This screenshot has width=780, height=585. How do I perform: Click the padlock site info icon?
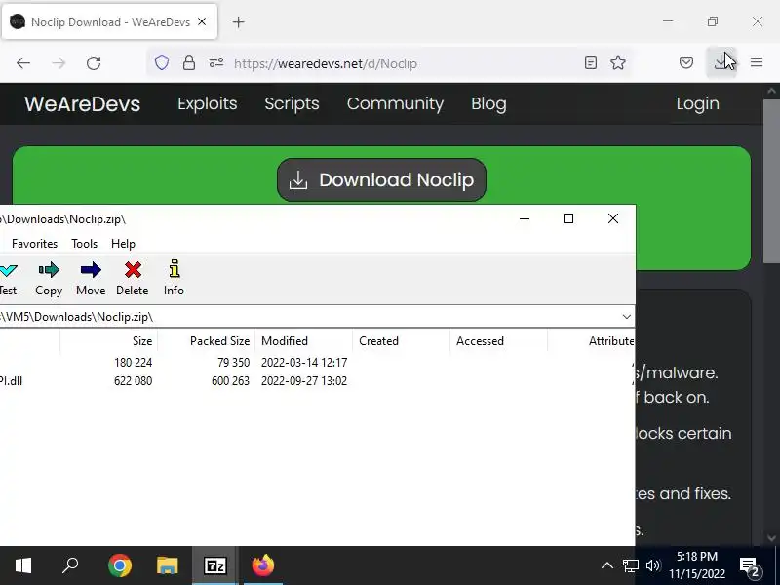click(x=189, y=62)
